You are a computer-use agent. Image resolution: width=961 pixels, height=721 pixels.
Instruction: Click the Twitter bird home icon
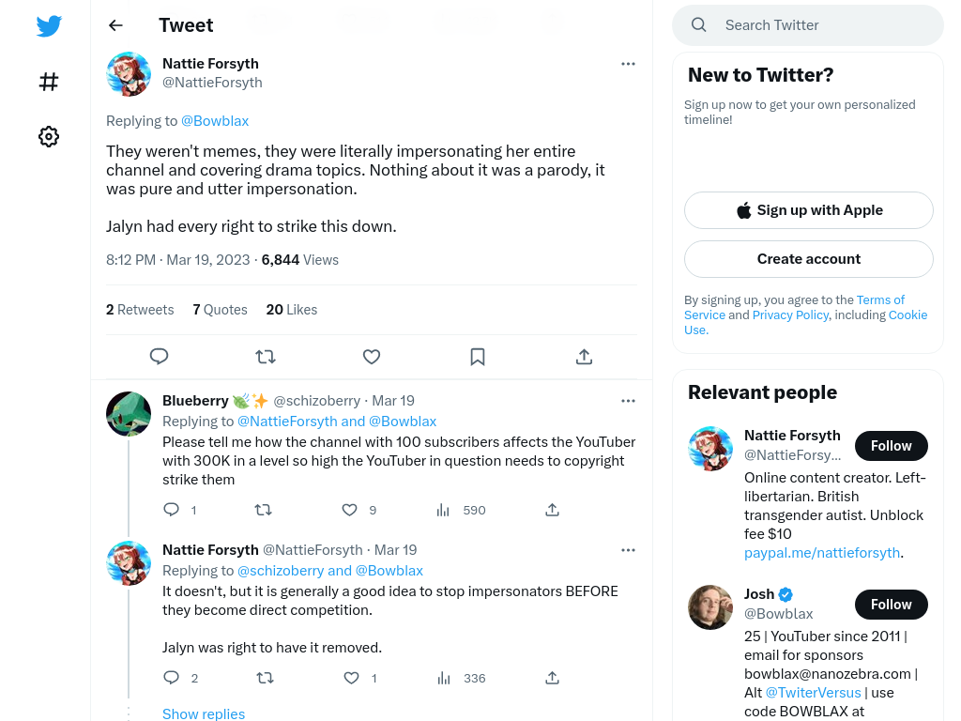pos(49,25)
